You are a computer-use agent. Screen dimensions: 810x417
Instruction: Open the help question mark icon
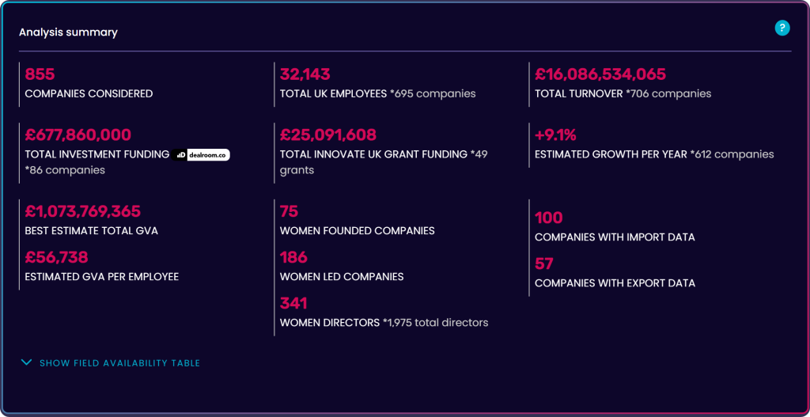coord(782,28)
